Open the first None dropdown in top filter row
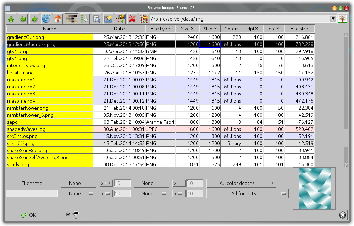 tap(79, 184)
